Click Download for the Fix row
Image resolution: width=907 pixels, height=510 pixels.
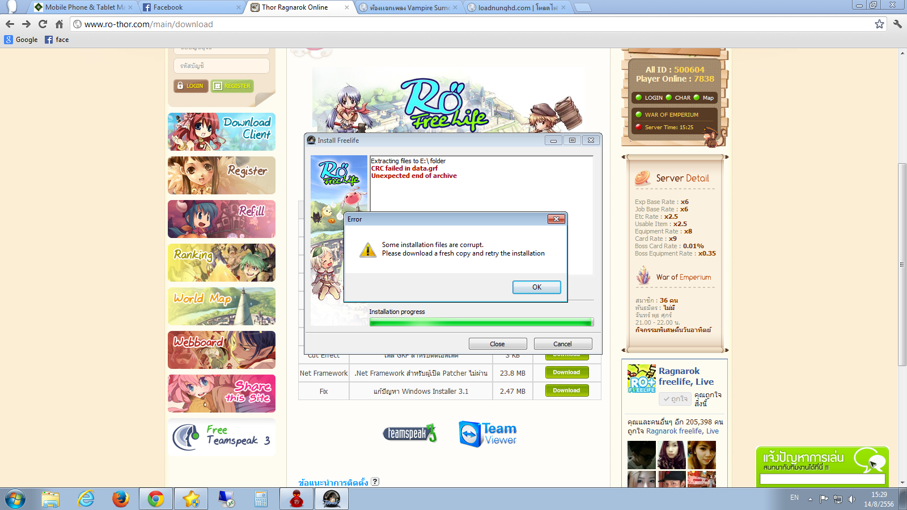tap(567, 390)
